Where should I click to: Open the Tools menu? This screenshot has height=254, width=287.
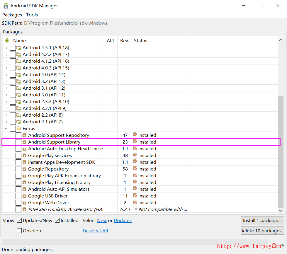32,15
